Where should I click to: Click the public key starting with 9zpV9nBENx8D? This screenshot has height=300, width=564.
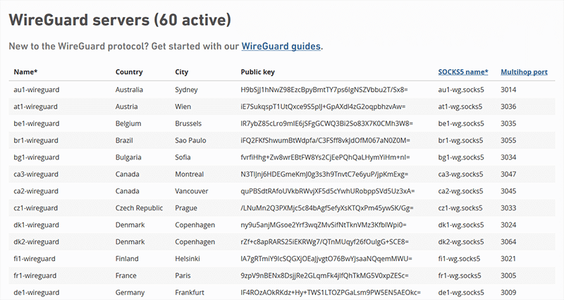pyautogui.click(x=324, y=276)
